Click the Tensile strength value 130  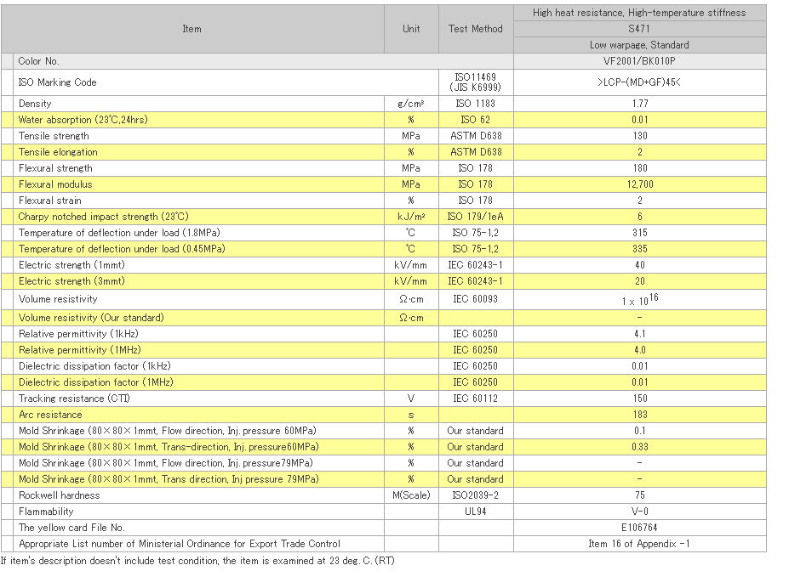coord(639,136)
